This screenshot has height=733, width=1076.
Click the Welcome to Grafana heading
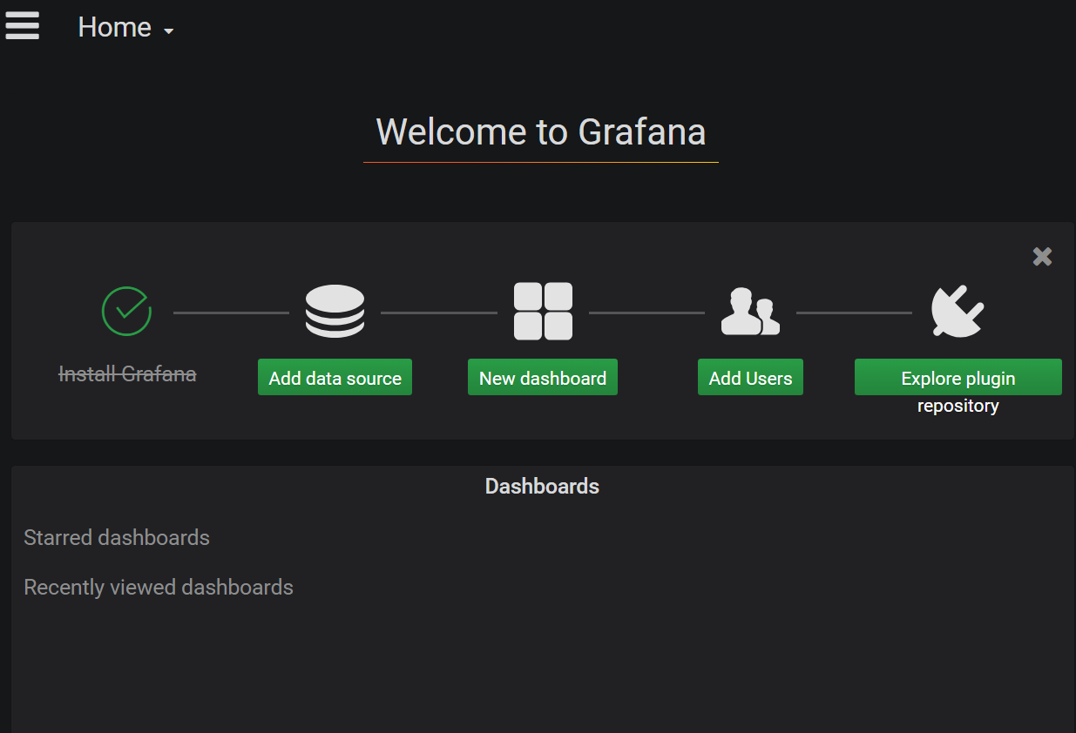coord(541,132)
